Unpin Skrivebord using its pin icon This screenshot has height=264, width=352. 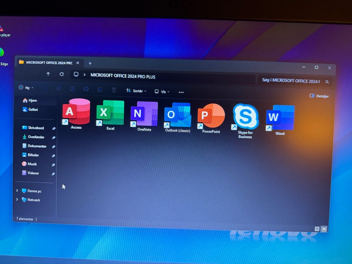[54, 128]
